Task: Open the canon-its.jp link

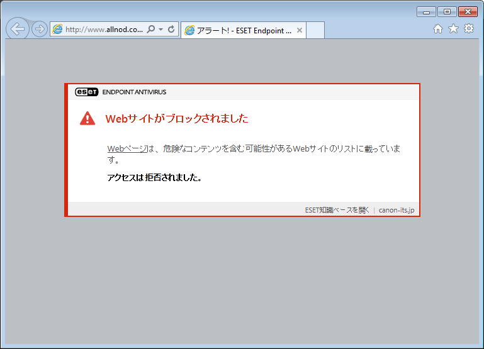Action: (x=397, y=210)
